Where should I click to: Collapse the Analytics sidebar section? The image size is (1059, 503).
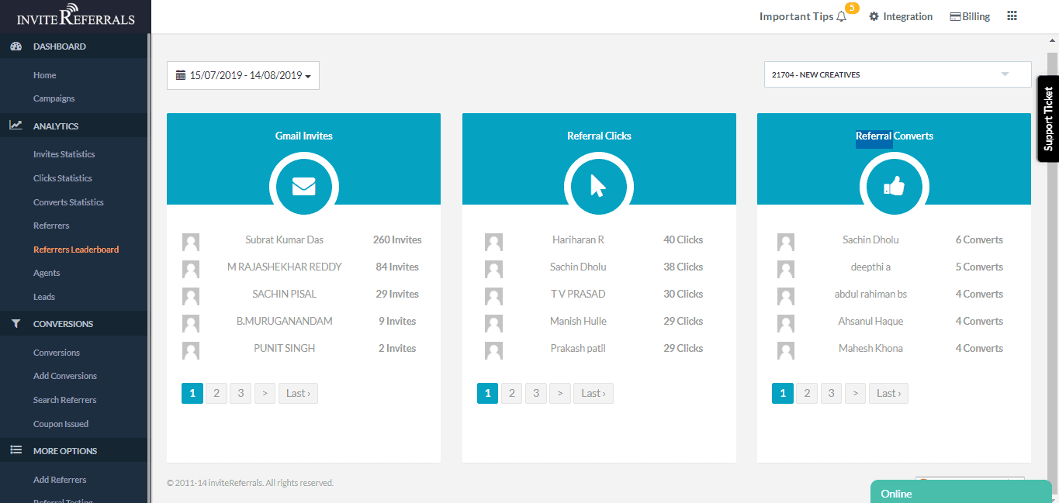pos(56,126)
